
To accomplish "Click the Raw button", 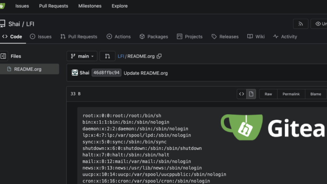I will pyautogui.click(x=268, y=94).
